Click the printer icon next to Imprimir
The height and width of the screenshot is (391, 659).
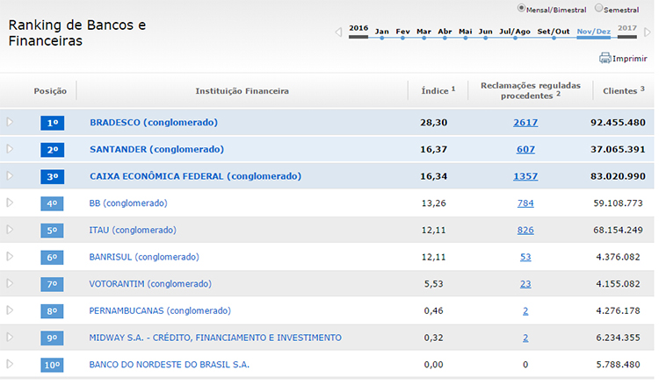[x=605, y=58]
